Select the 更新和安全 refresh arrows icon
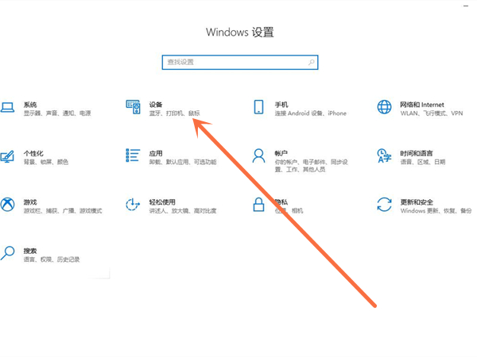 click(384, 205)
